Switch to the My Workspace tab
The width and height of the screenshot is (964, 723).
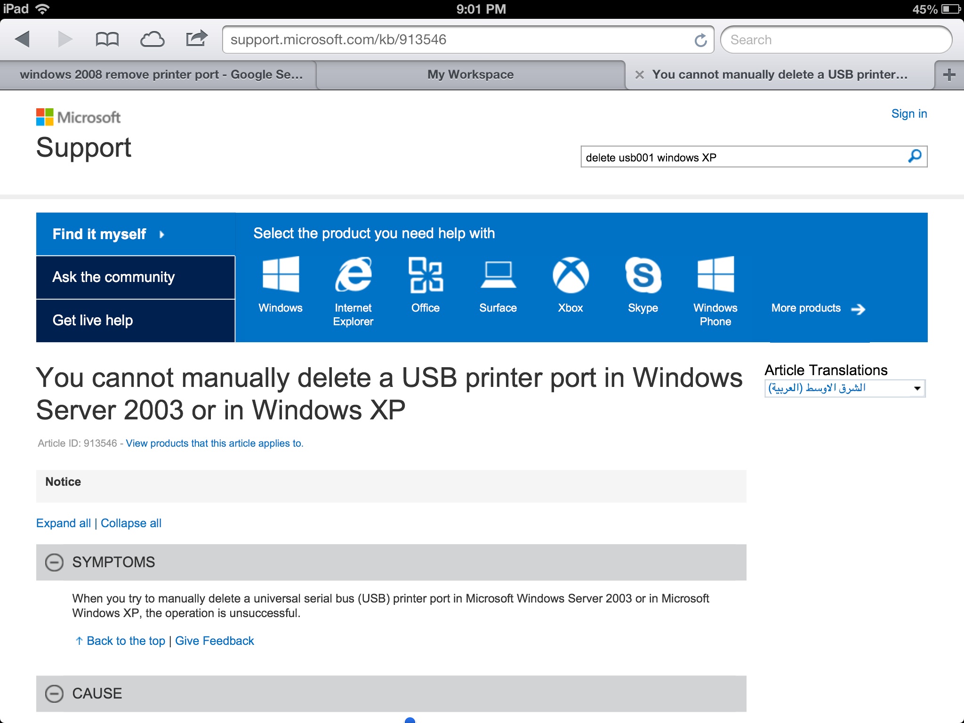tap(471, 74)
